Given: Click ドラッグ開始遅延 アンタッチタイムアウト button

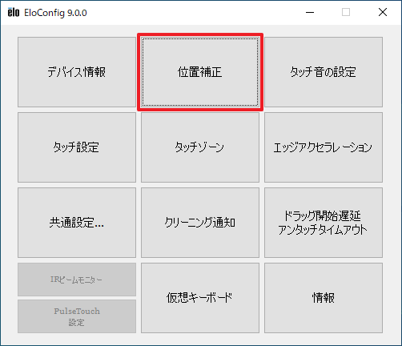Looking at the screenshot, I should tap(324, 223).
